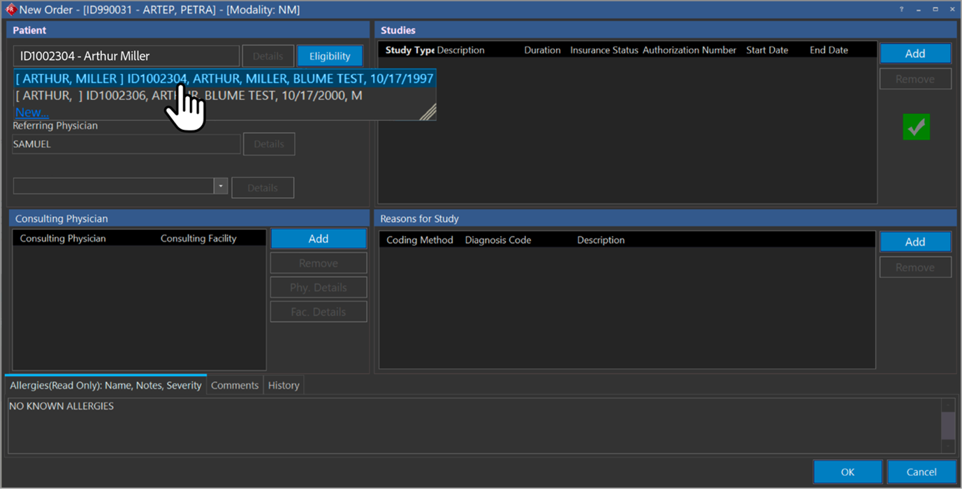Click the patient search input field
This screenshot has width=962, height=489.
[126, 56]
